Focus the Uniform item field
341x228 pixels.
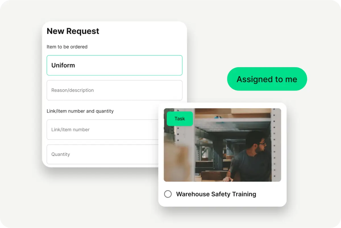point(115,65)
